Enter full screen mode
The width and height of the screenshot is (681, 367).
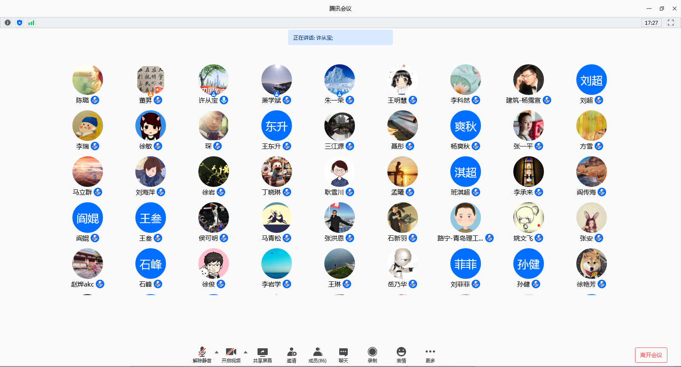pyautogui.click(x=671, y=23)
